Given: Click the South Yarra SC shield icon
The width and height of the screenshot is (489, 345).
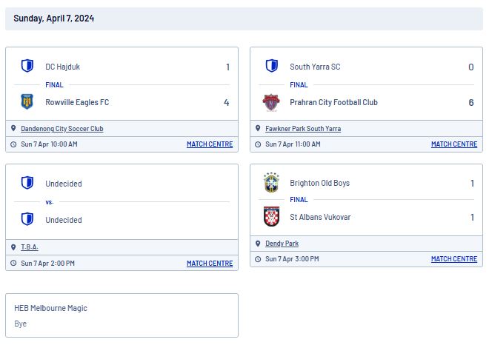Looking at the screenshot, I should pos(272,66).
